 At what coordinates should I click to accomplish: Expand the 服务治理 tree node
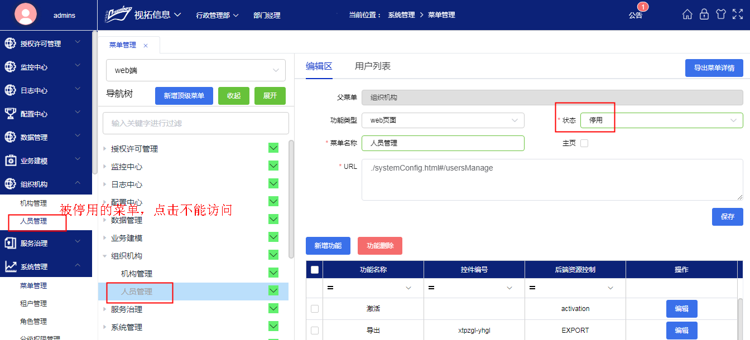pos(105,309)
